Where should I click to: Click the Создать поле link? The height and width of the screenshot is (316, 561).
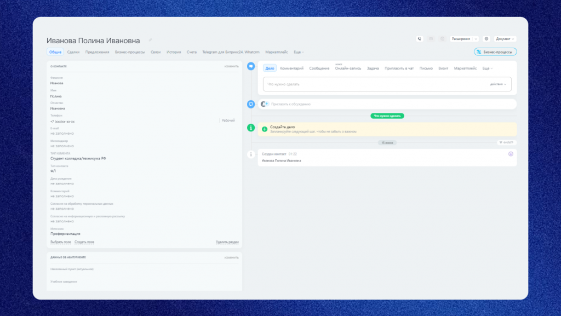pyautogui.click(x=84, y=242)
